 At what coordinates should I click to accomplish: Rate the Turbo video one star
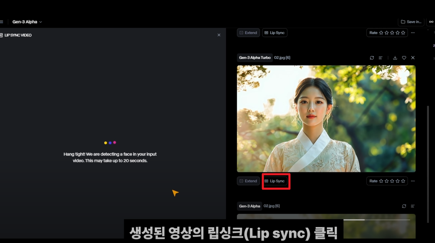pyautogui.click(x=381, y=181)
